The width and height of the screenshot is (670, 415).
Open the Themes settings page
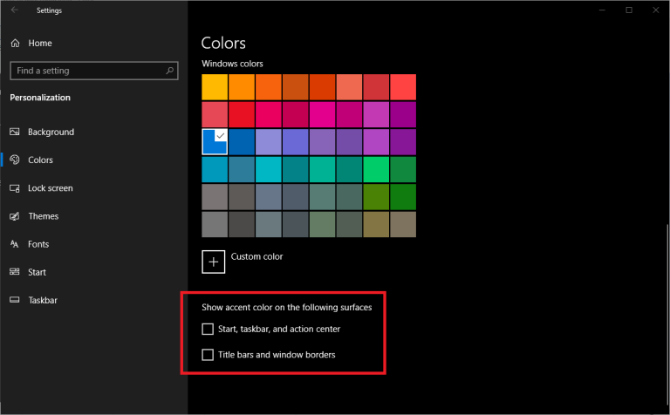43,216
